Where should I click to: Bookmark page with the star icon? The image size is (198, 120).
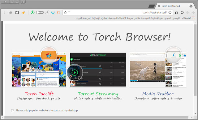[65, 12]
